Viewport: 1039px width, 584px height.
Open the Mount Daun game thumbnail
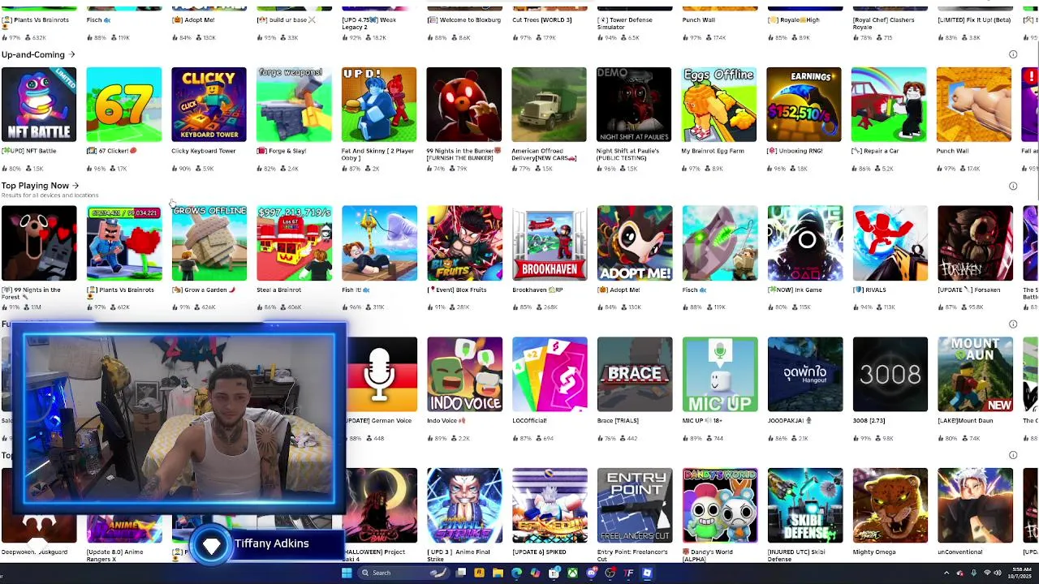975,374
